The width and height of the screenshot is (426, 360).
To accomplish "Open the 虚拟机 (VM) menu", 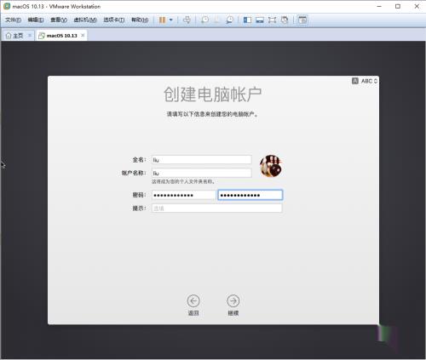I will tap(85, 20).
